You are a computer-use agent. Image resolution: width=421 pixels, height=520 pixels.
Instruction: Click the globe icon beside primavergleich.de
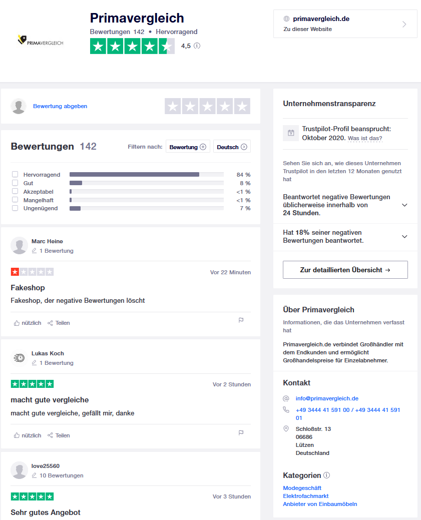pyautogui.click(x=286, y=19)
